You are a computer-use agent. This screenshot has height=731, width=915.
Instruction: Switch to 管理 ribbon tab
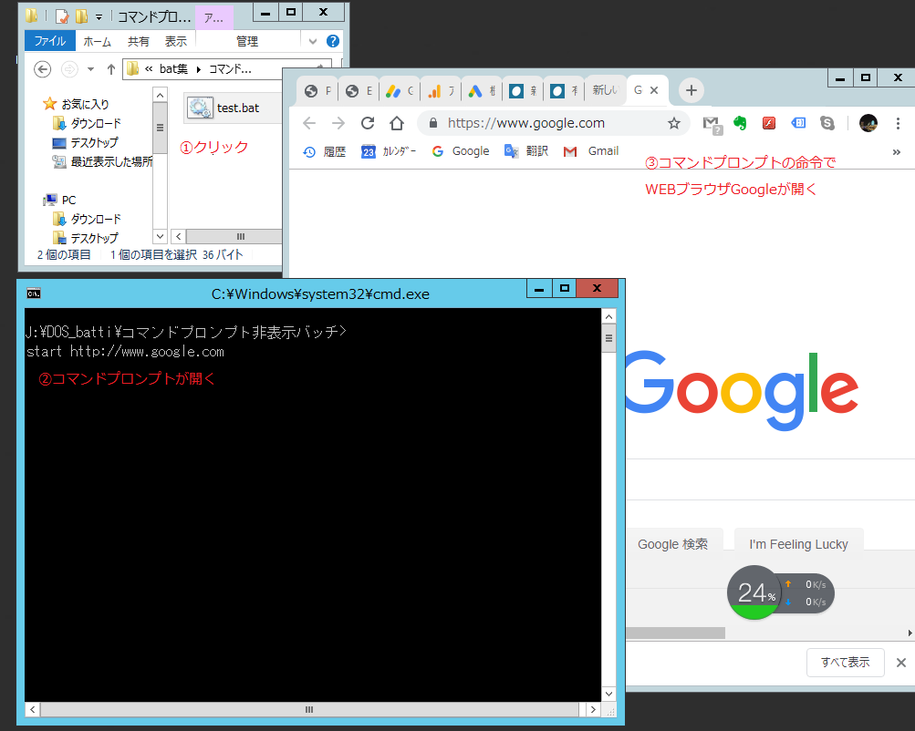coord(247,41)
